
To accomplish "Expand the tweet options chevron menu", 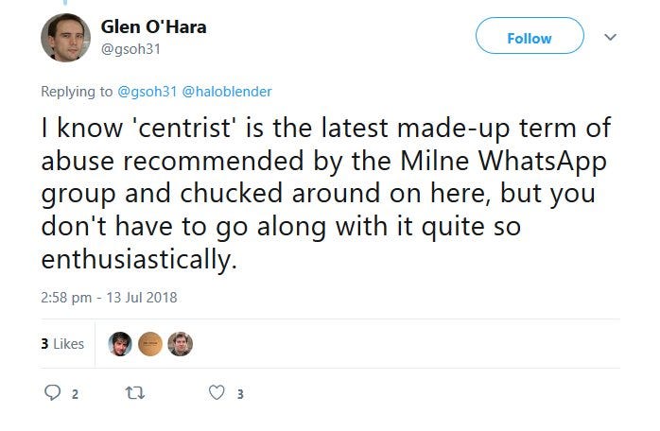I will coord(610,38).
